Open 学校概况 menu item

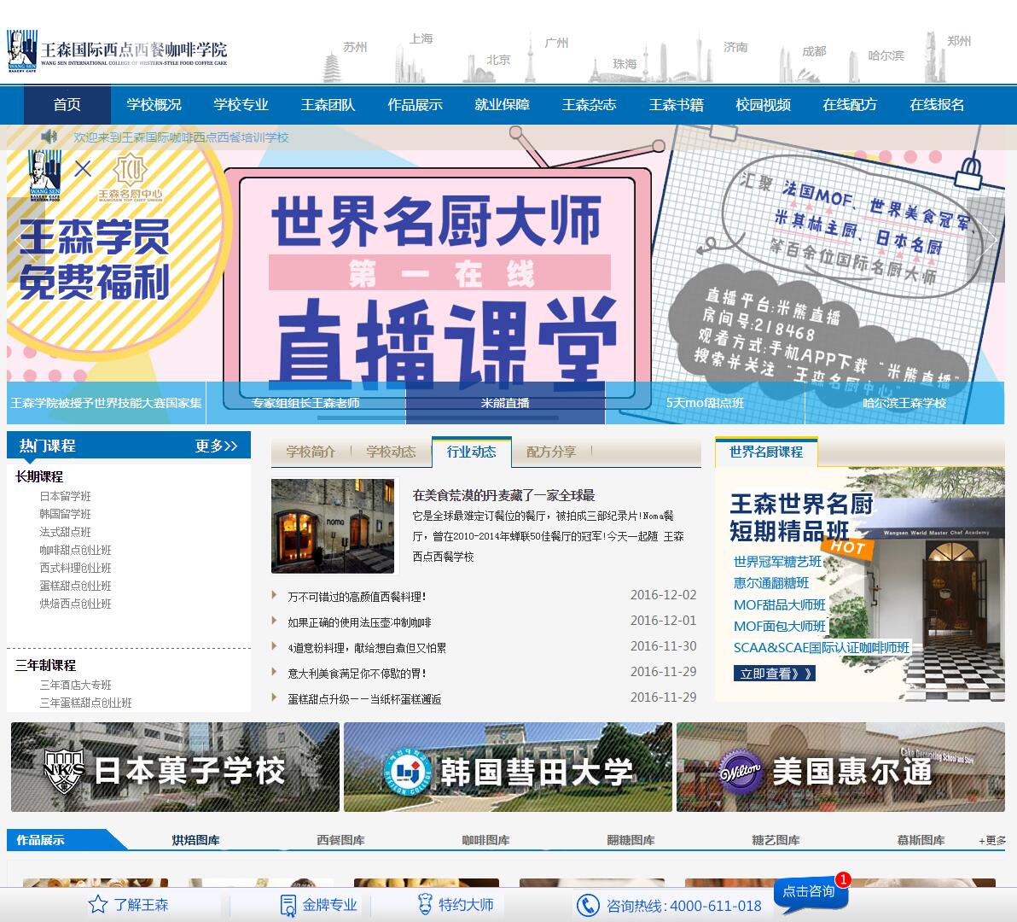[x=154, y=104]
